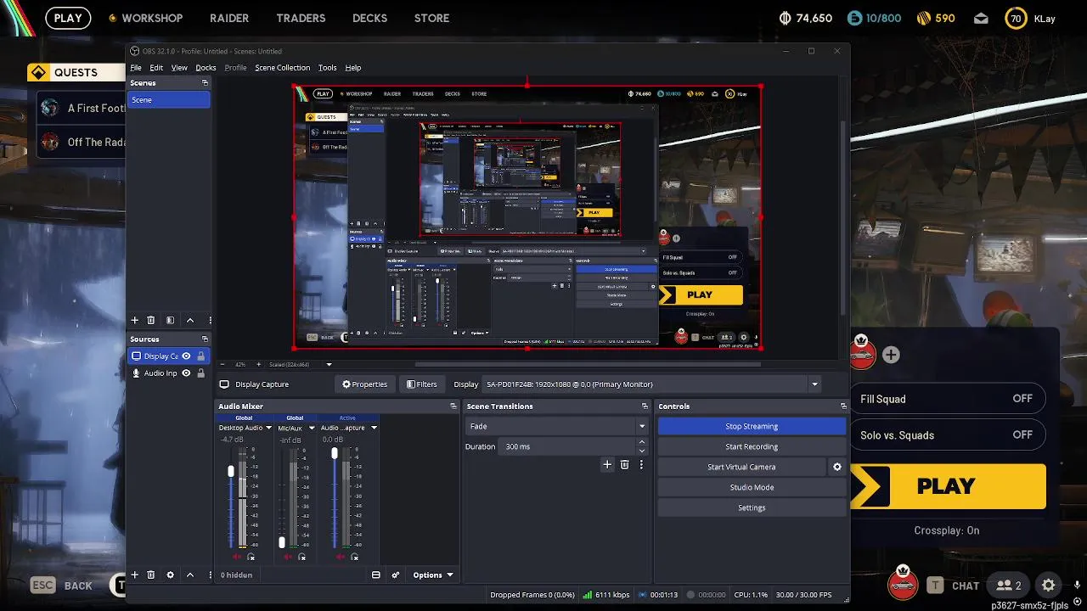
Task: Mute the Mic/Aux channel
Action: point(289,557)
